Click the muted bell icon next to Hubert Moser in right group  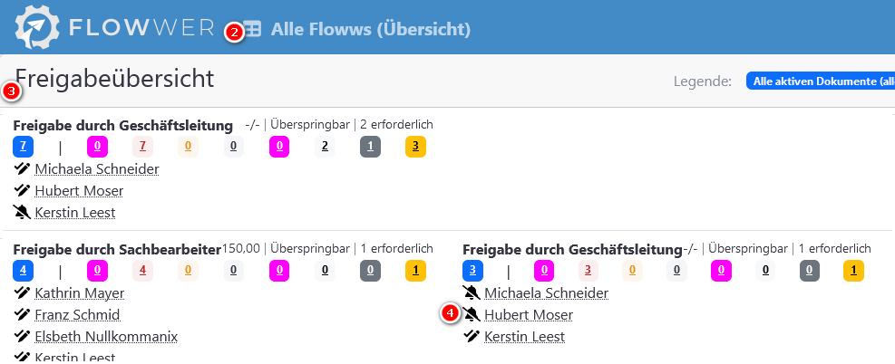[x=472, y=314]
